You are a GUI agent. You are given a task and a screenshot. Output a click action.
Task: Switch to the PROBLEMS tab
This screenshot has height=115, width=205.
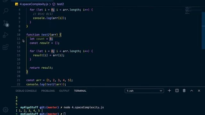click(x=48, y=91)
